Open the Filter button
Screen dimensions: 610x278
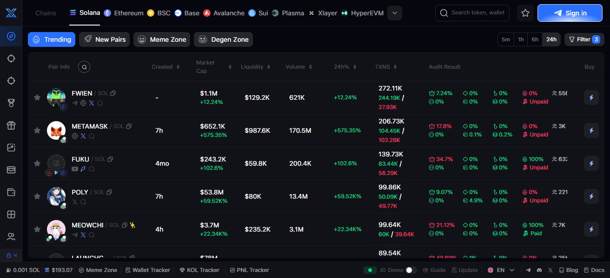[x=584, y=39]
